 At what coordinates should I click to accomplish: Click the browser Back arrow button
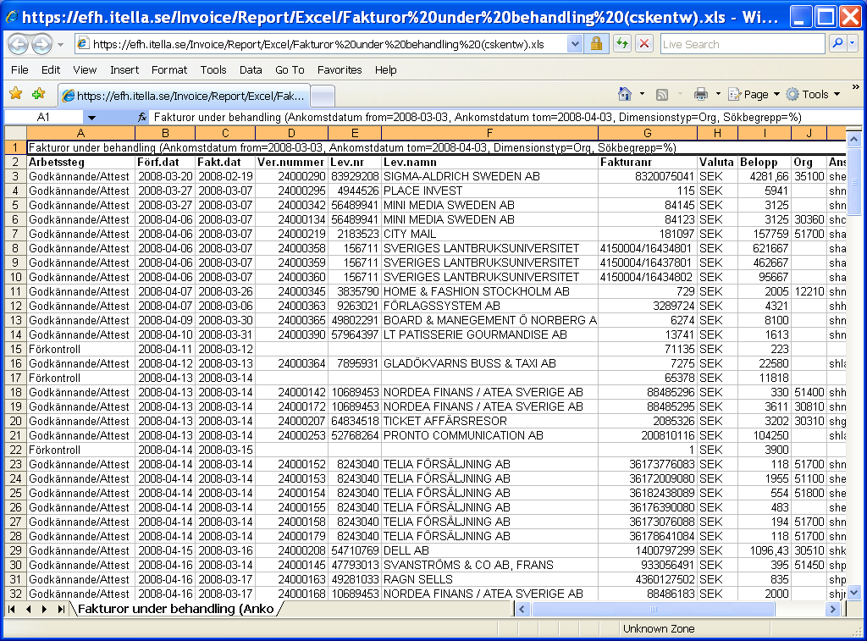point(19,44)
